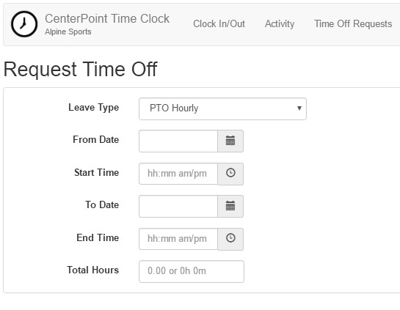400x310 pixels.
Task: Focus the Total Hours input field
Action: [x=192, y=271]
